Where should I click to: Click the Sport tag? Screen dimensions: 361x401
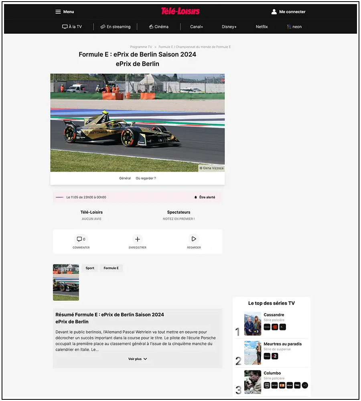point(90,268)
